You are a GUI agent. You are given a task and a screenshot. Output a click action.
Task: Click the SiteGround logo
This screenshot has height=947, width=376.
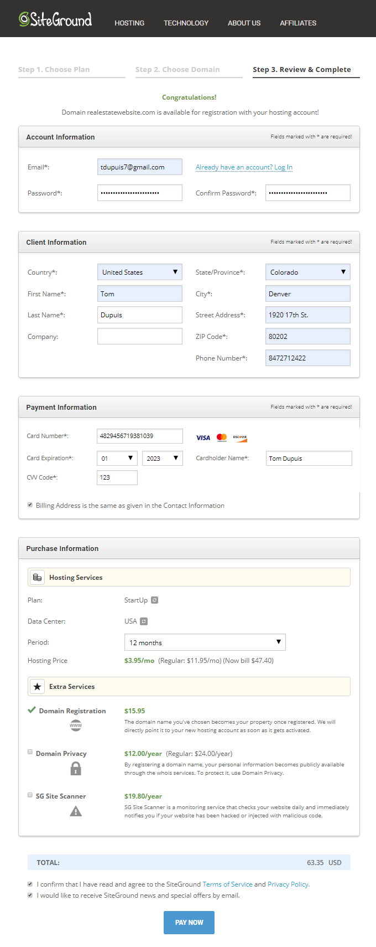[x=55, y=20]
